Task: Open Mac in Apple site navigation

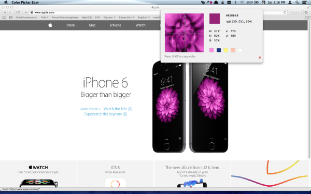Action: click(92, 25)
